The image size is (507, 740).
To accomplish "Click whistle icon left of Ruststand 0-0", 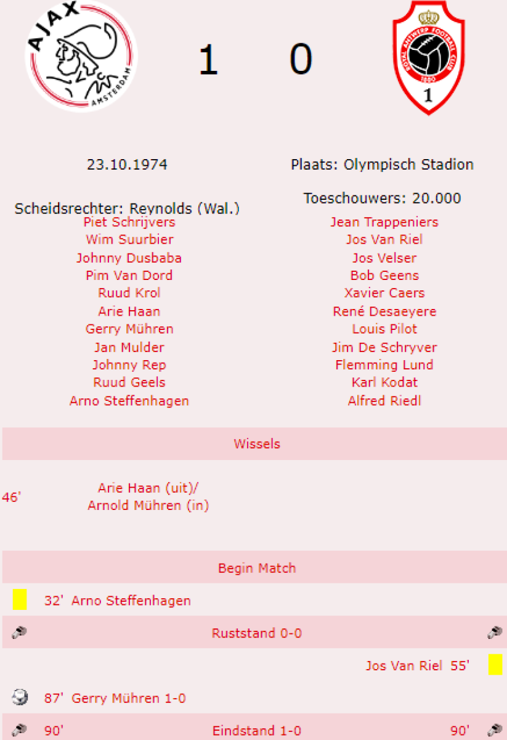I will [20, 633].
